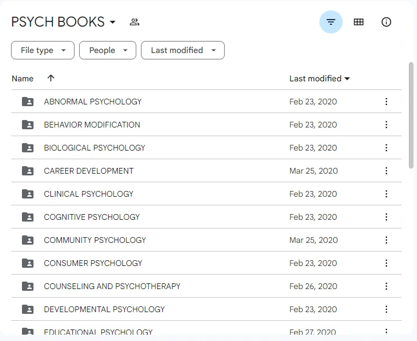Open more actions for ABNORMAL PSYCHOLOGY

pos(386,102)
